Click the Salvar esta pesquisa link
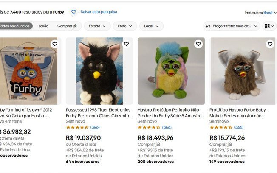 [x=99, y=12]
